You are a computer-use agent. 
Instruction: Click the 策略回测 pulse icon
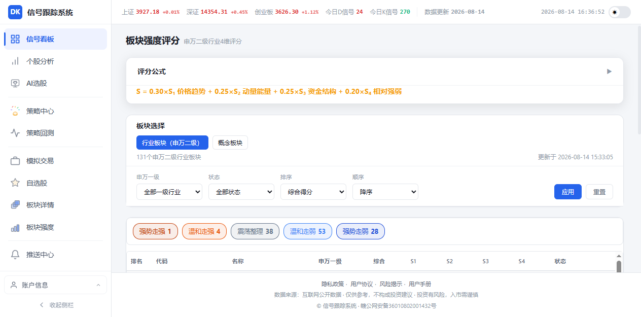(x=15, y=133)
